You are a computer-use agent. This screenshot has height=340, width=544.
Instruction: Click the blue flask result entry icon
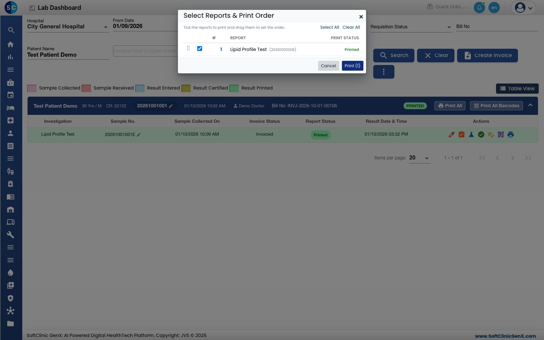point(471,134)
